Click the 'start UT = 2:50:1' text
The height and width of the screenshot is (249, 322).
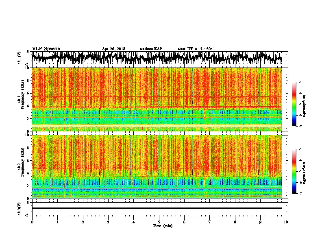click(x=196, y=49)
